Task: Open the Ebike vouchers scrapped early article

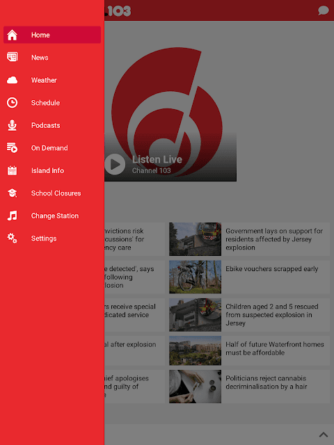Action: [249, 277]
